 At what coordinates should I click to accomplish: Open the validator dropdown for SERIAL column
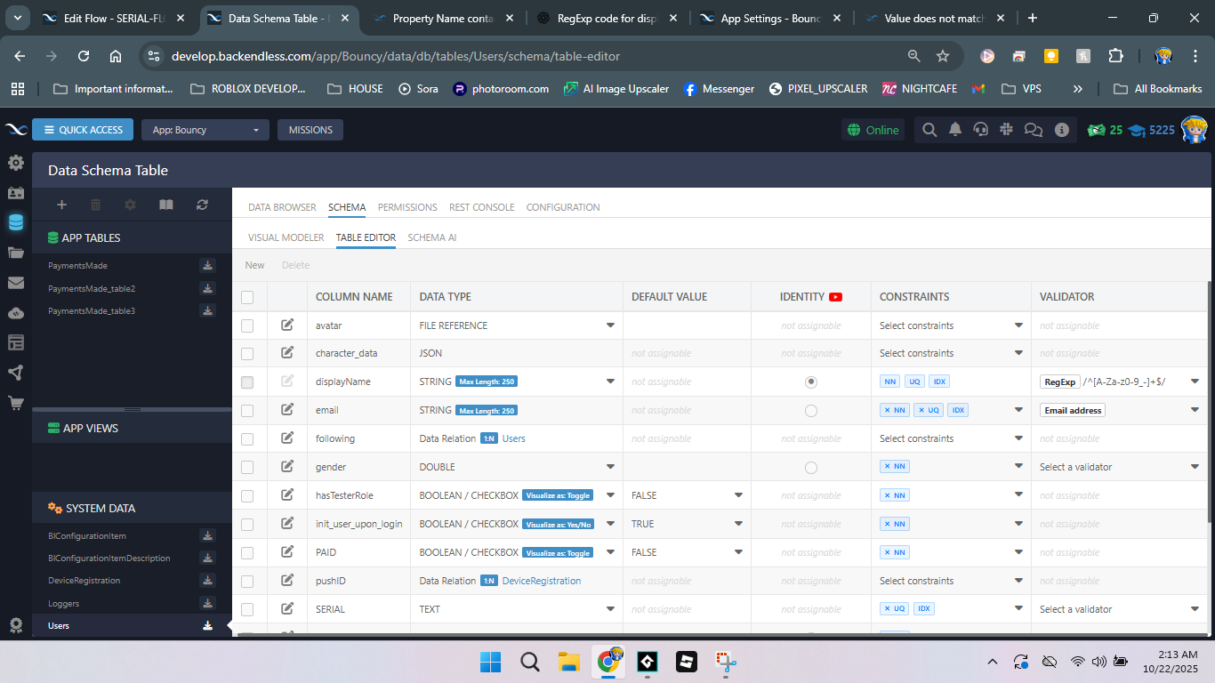coord(1195,609)
